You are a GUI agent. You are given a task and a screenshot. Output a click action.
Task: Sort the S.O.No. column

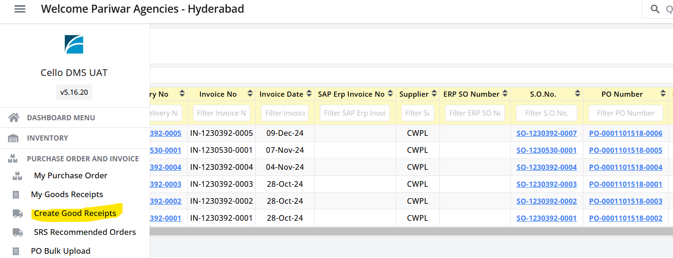pyautogui.click(x=578, y=94)
